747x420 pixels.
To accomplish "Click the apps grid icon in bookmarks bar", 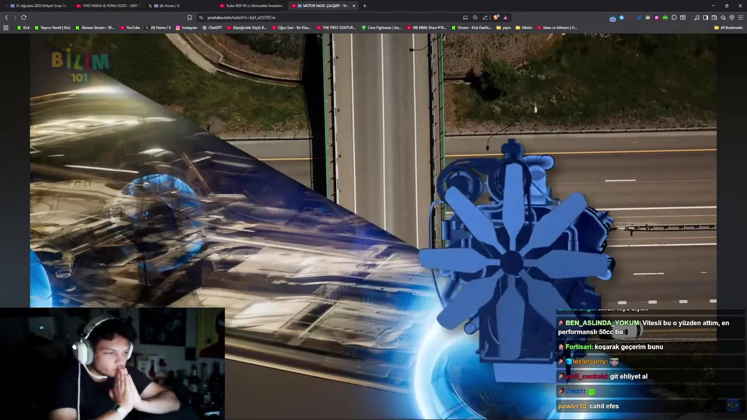I will pos(6,27).
